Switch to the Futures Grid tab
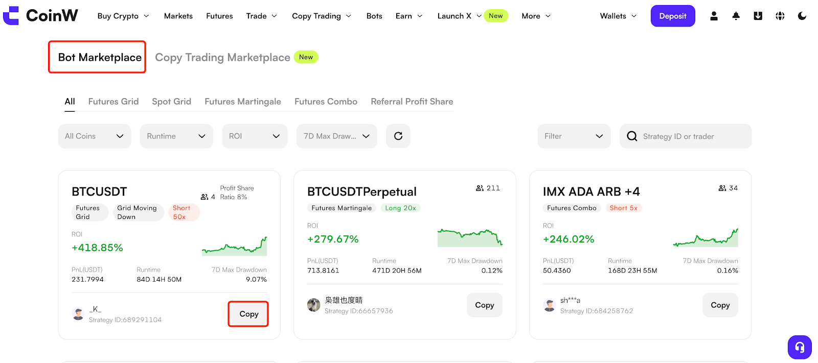The width and height of the screenshot is (818, 363). [113, 102]
